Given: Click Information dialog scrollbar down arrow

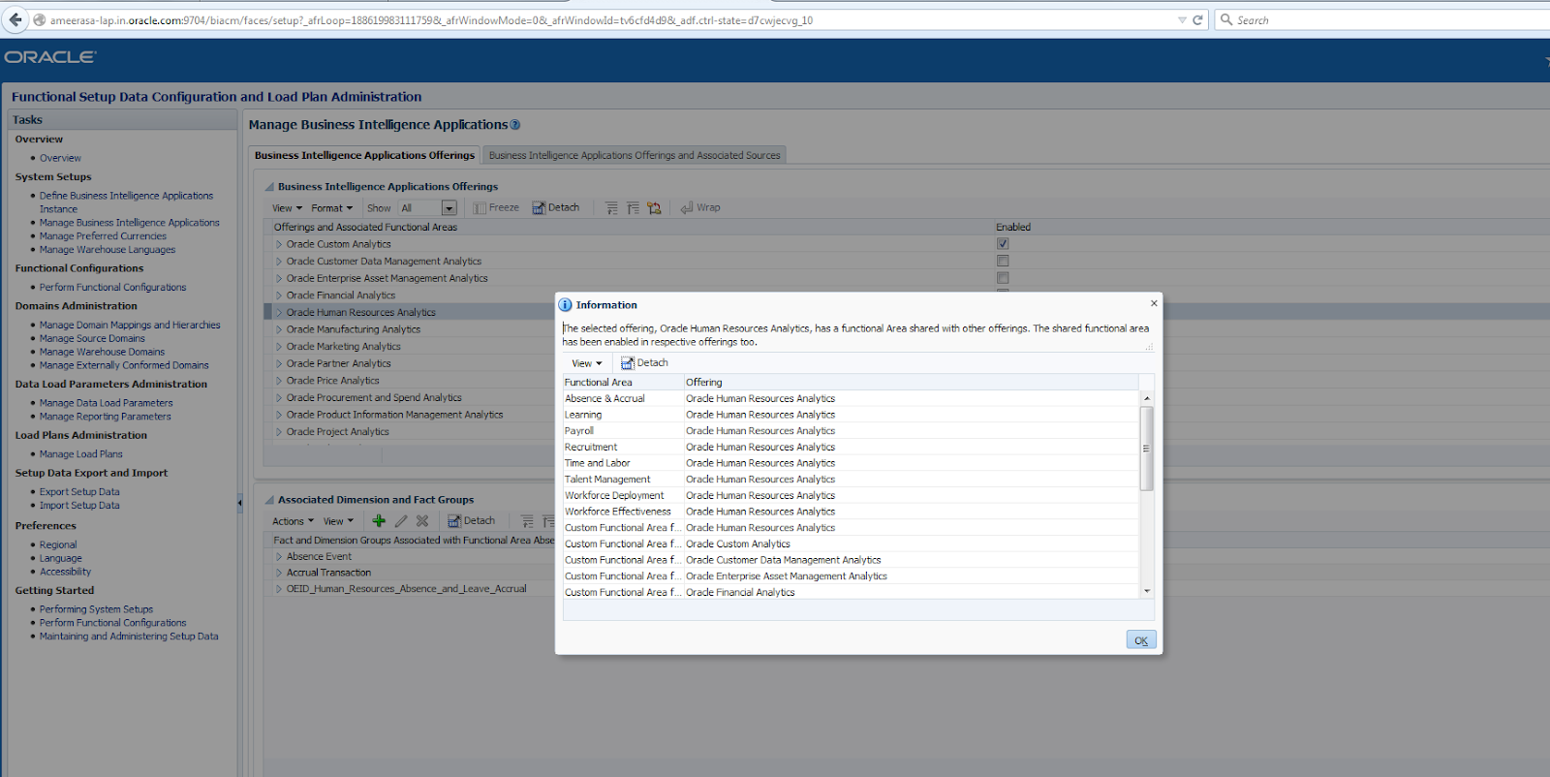Looking at the screenshot, I should tap(1147, 591).
